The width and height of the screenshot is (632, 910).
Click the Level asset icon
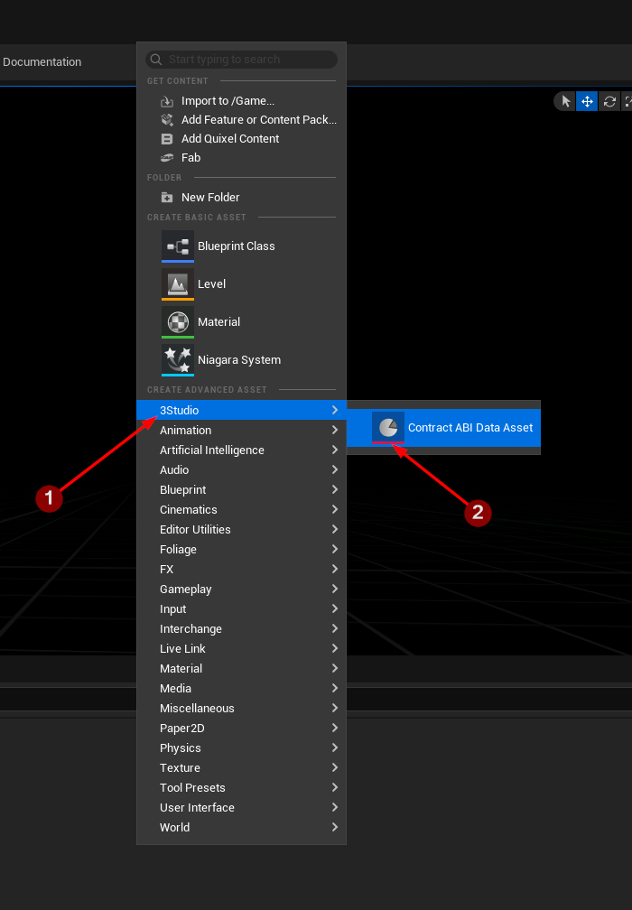(x=178, y=284)
